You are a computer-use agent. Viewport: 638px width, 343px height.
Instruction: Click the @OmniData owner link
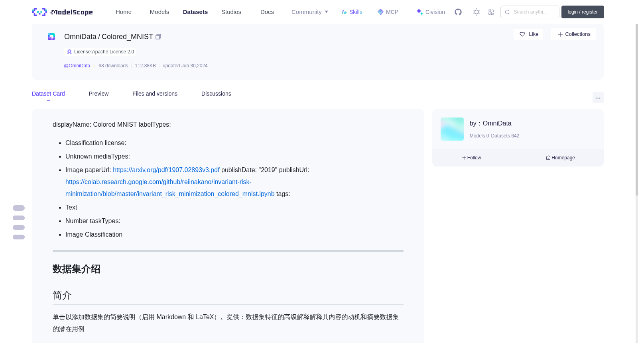pos(77,66)
